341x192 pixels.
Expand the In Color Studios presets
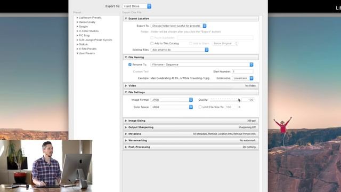[x=77, y=31]
